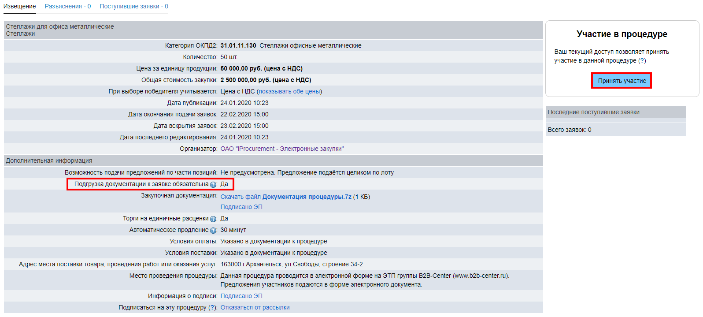Click help icon beside Подгрузка документации к заявке
Image resolution: width=703 pixels, height=317 pixels.
click(x=213, y=185)
